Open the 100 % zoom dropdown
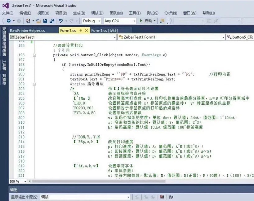The height and width of the screenshot is (201, 254). pos(18,181)
